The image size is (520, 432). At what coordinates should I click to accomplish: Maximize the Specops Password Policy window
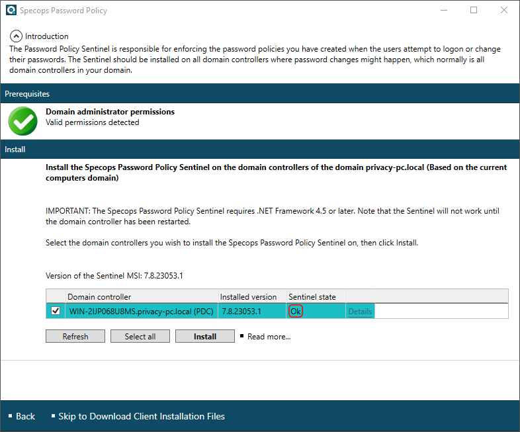point(474,11)
